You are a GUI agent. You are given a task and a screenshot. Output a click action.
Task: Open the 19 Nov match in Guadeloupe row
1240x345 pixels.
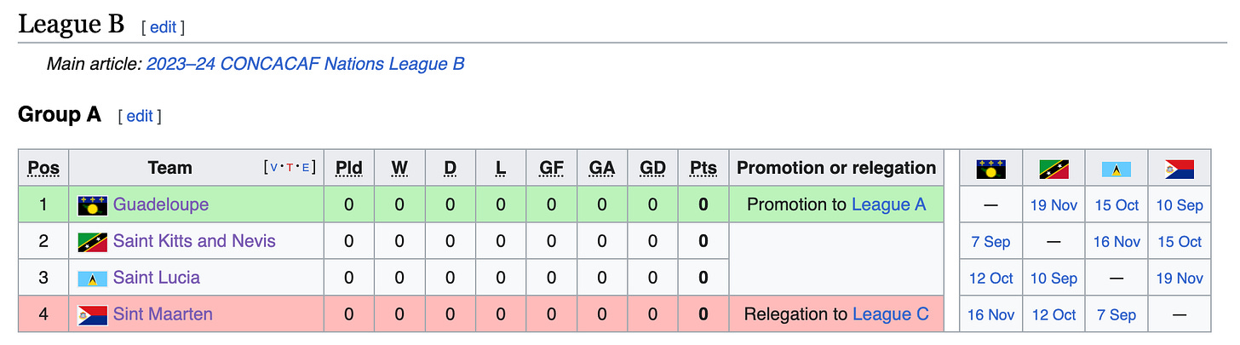(1053, 205)
